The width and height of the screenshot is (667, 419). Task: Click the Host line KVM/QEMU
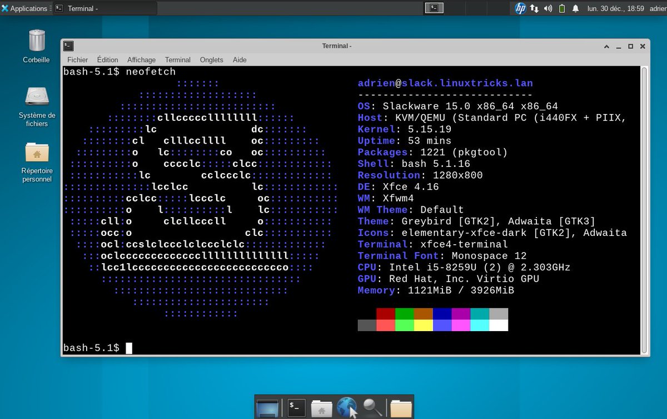(x=492, y=118)
